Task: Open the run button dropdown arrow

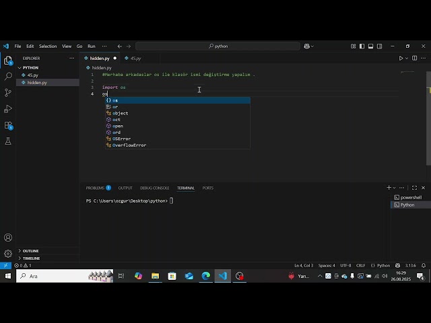Action: 407,59
